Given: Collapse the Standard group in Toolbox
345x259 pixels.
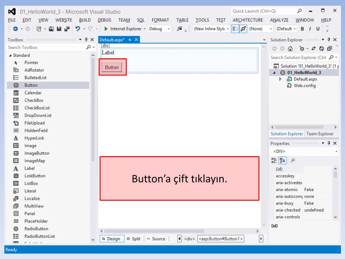Looking at the screenshot, I should point(10,55).
